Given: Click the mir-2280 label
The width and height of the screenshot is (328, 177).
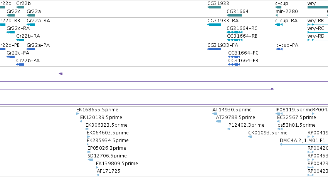Looking at the screenshot, I should (287, 11).
